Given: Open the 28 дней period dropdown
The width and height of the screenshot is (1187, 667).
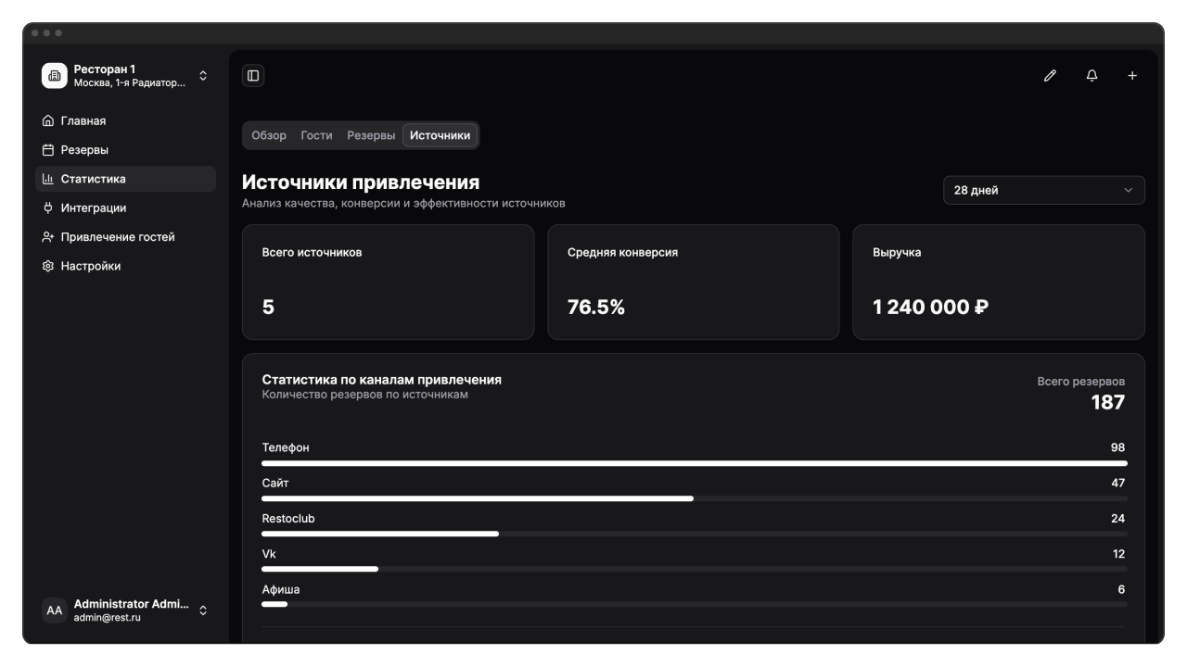Looking at the screenshot, I should coord(1043,190).
